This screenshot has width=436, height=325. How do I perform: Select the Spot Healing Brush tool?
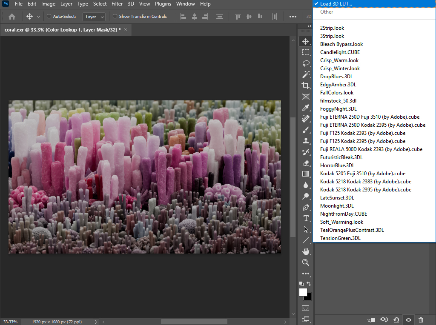pyautogui.click(x=306, y=119)
